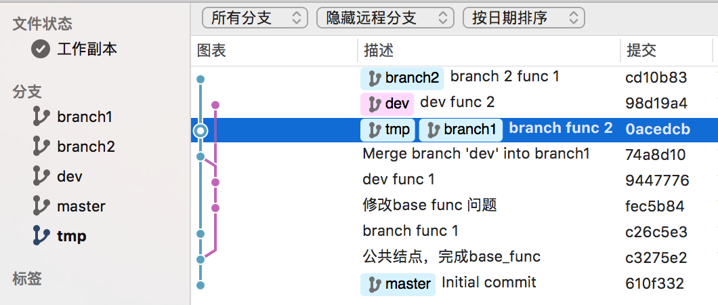Click the 提交 column header
This screenshot has height=305, width=718.
point(641,51)
